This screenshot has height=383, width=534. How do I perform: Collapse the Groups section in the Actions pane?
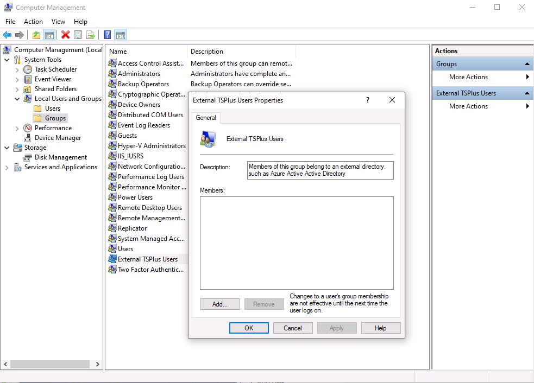pyautogui.click(x=527, y=64)
